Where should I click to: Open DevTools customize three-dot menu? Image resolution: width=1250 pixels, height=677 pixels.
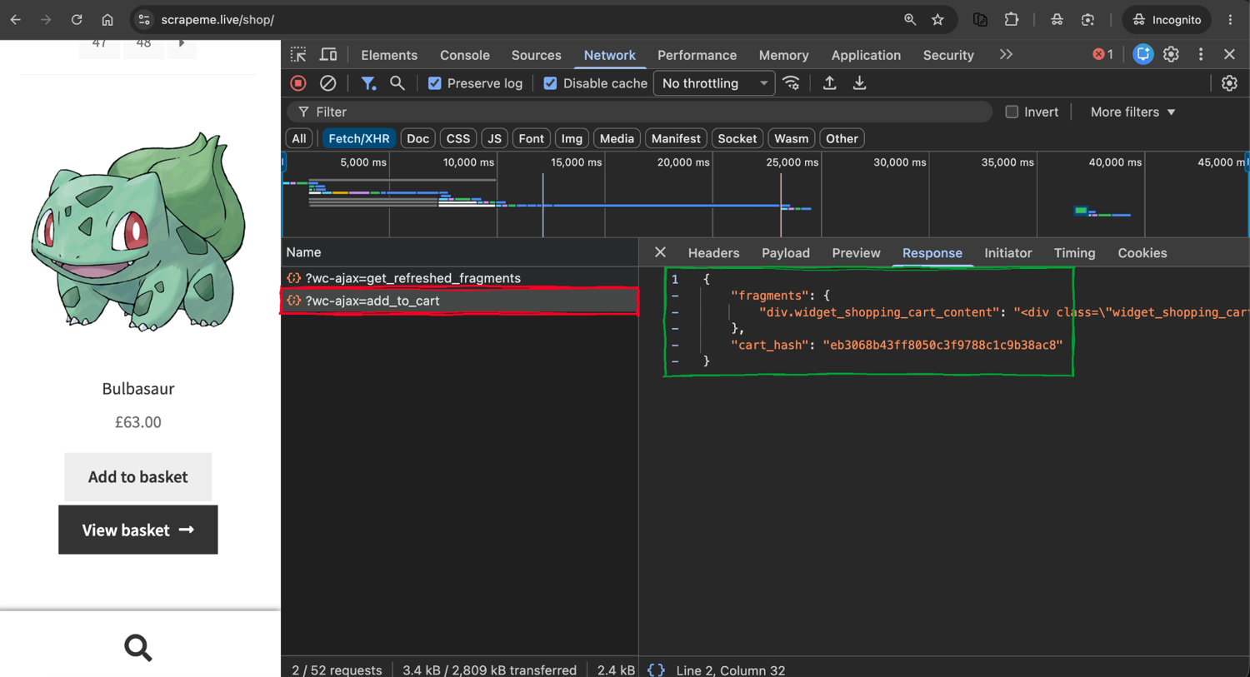pyautogui.click(x=1201, y=54)
